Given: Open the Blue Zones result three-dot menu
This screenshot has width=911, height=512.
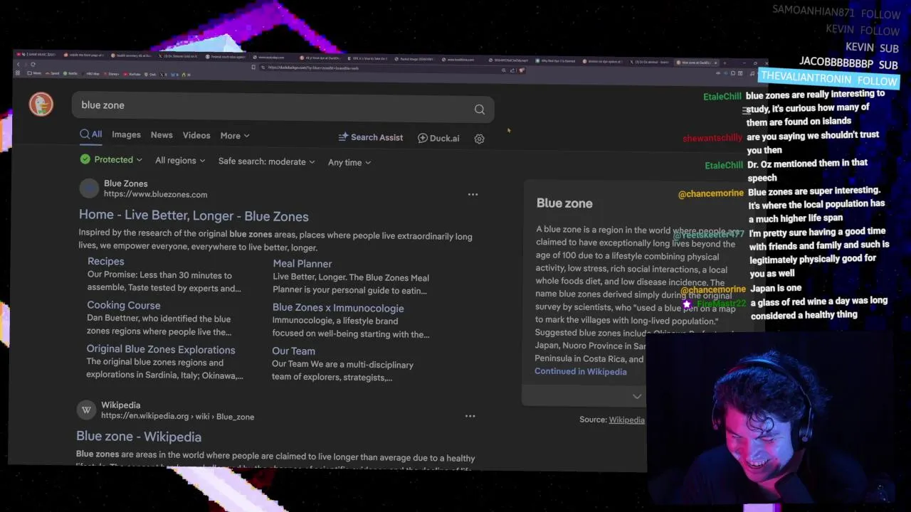Looking at the screenshot, I should [x=473, y=194].
